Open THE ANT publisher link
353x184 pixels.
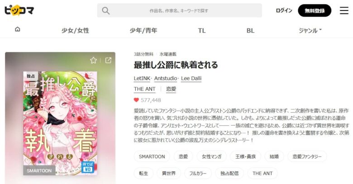pyautogui.click(x=144, y=89)
